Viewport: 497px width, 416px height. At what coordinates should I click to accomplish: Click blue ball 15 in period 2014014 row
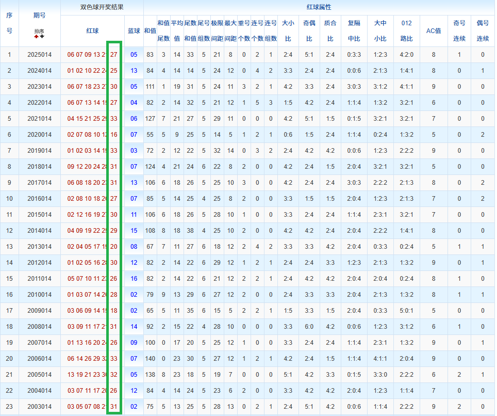134,231
